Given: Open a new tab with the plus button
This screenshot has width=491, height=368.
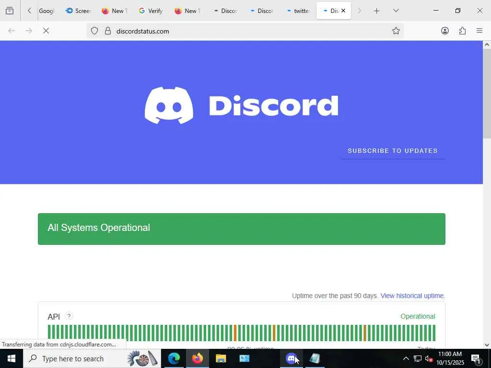Looking at the screenshot, I should (x=376, y=11).
